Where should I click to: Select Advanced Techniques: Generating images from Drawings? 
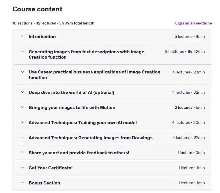(91, 138)
